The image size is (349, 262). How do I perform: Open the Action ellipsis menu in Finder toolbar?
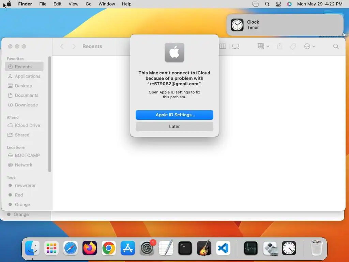[x=309, y=46]
